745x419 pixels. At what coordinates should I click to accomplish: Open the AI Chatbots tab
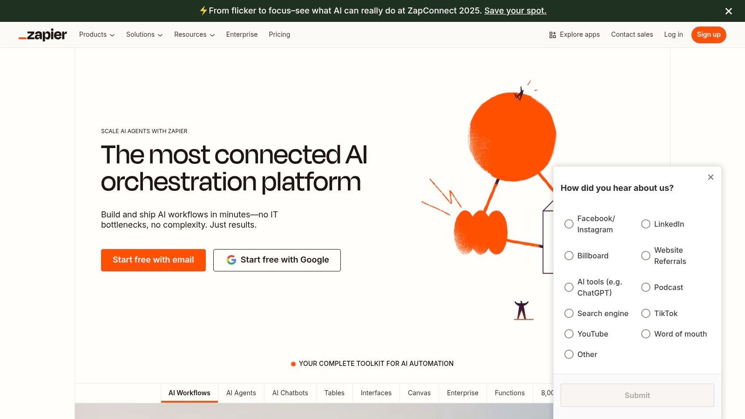point(290,393)
